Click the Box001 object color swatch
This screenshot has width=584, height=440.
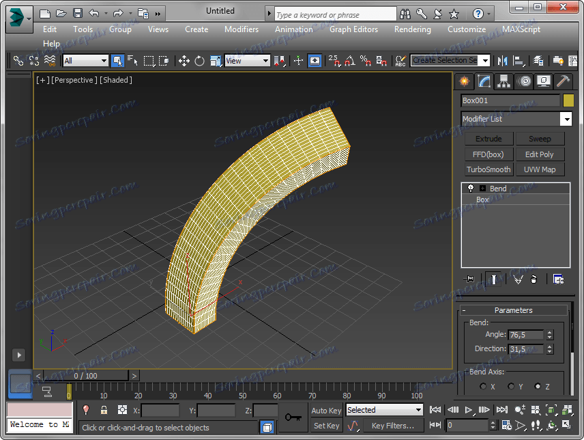point(568,100)
